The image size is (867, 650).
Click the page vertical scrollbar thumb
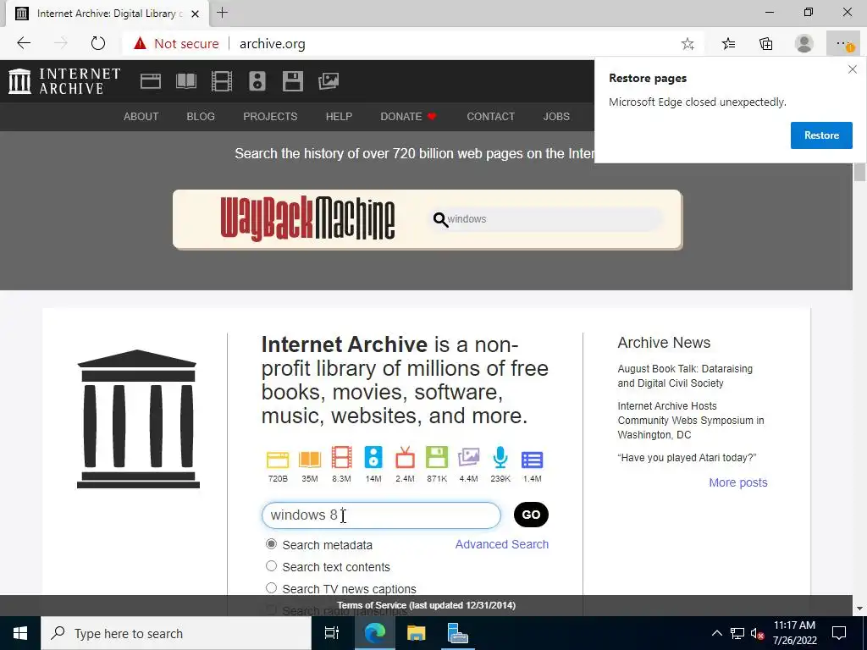pos(859,171)
